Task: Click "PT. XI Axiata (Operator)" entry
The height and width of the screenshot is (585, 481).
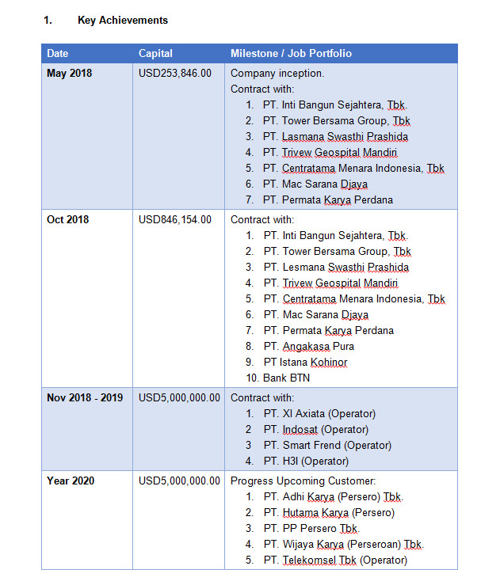Action: [x=319, y=413]
